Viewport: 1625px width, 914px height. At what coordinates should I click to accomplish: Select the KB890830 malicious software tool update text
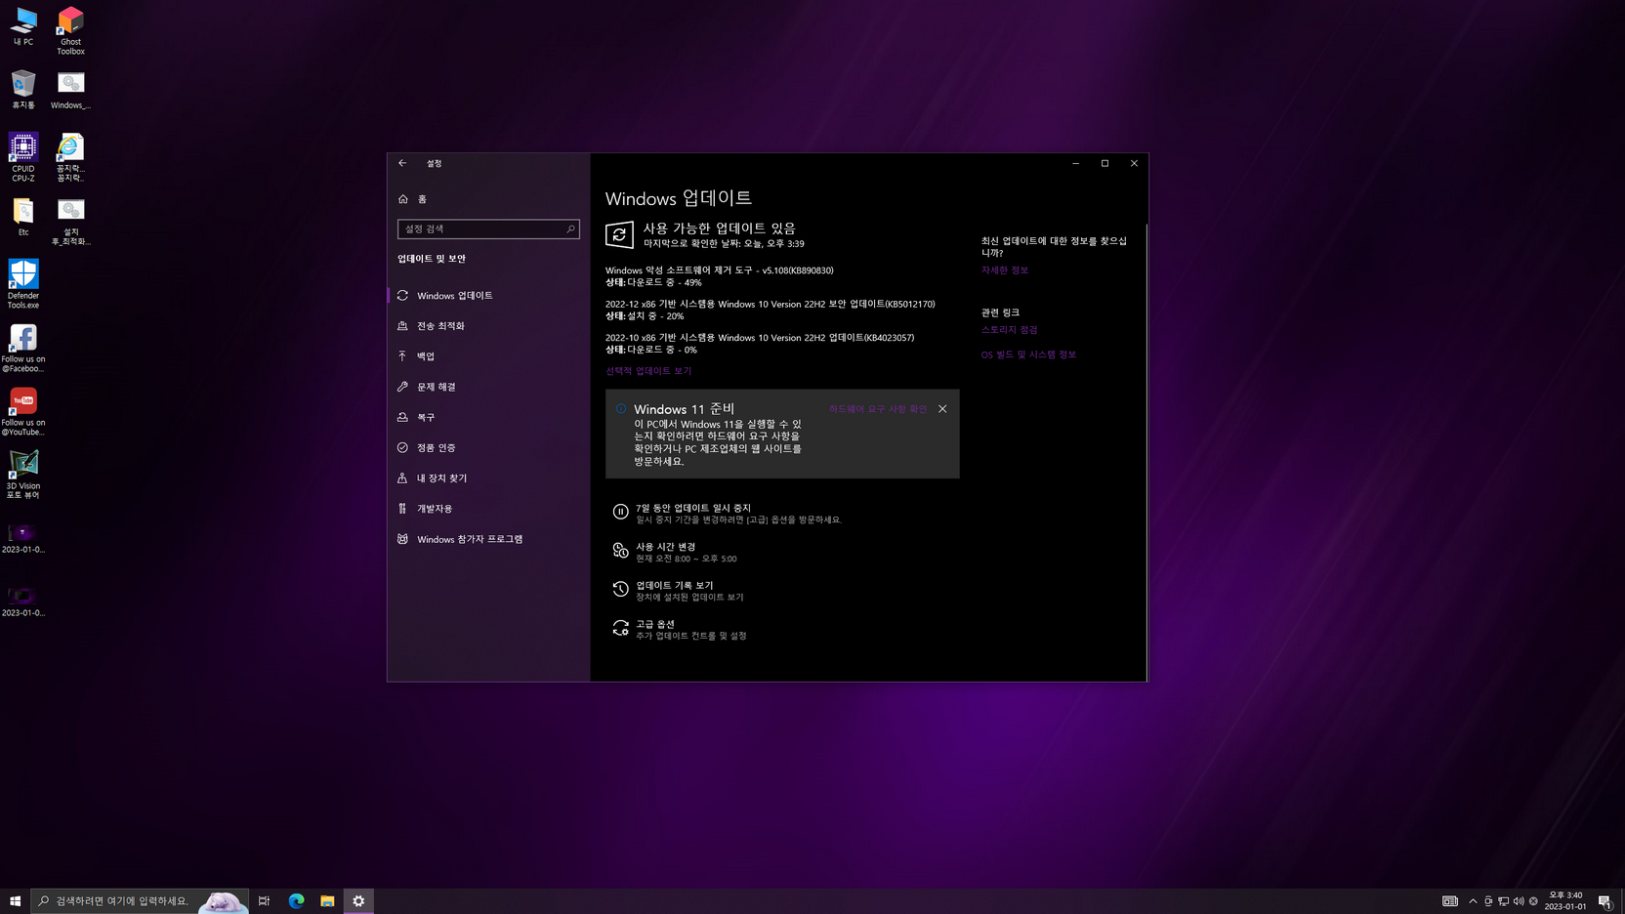point(720,270)
